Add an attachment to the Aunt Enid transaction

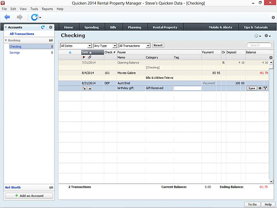90,88
